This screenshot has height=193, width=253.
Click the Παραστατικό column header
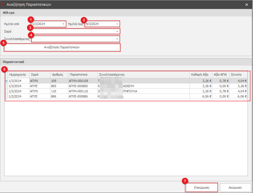tap(82, 74)
